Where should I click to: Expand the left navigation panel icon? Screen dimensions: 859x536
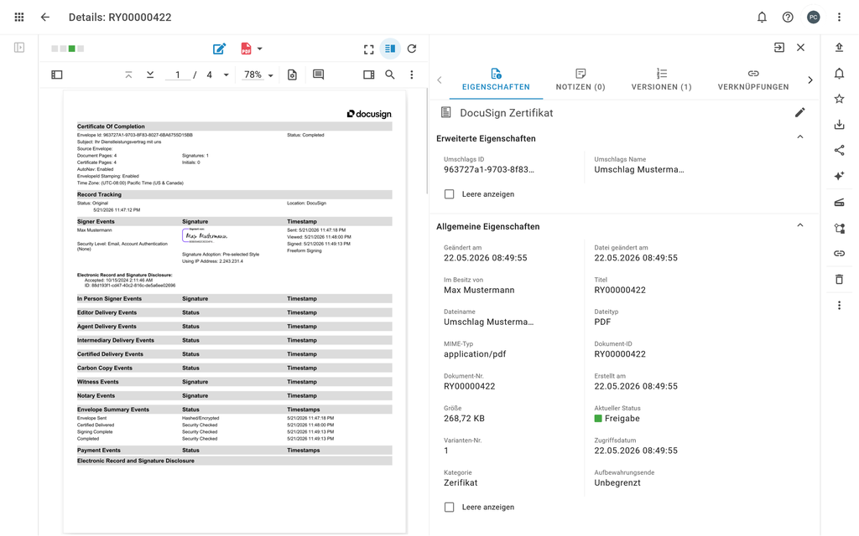point(19,48)
